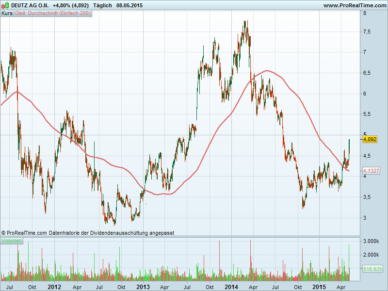Click the moving average value tag 4,1327
388x291 pixels.
pyautogui.click(x=371, y=171)
